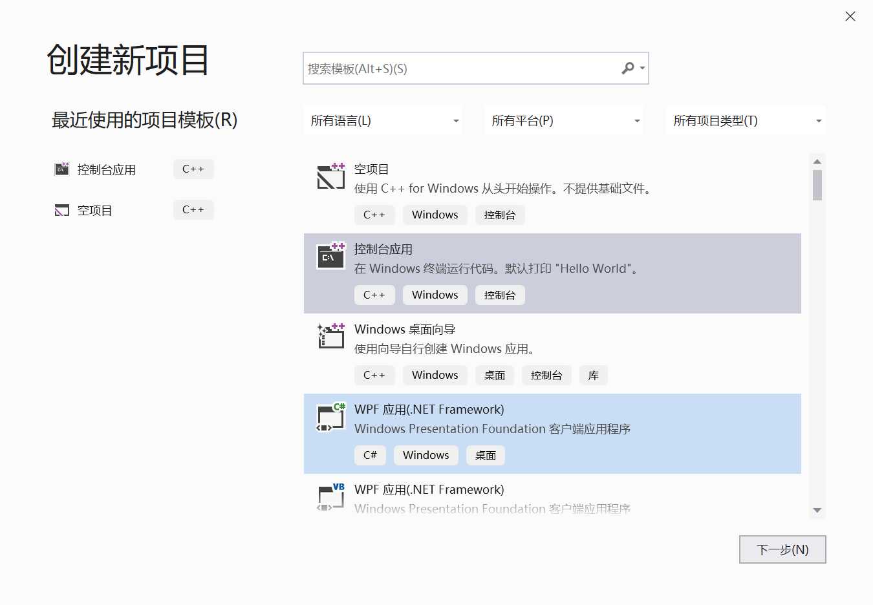Open search options dropdown arrow beside magnifier

click(x=642, y=69)
